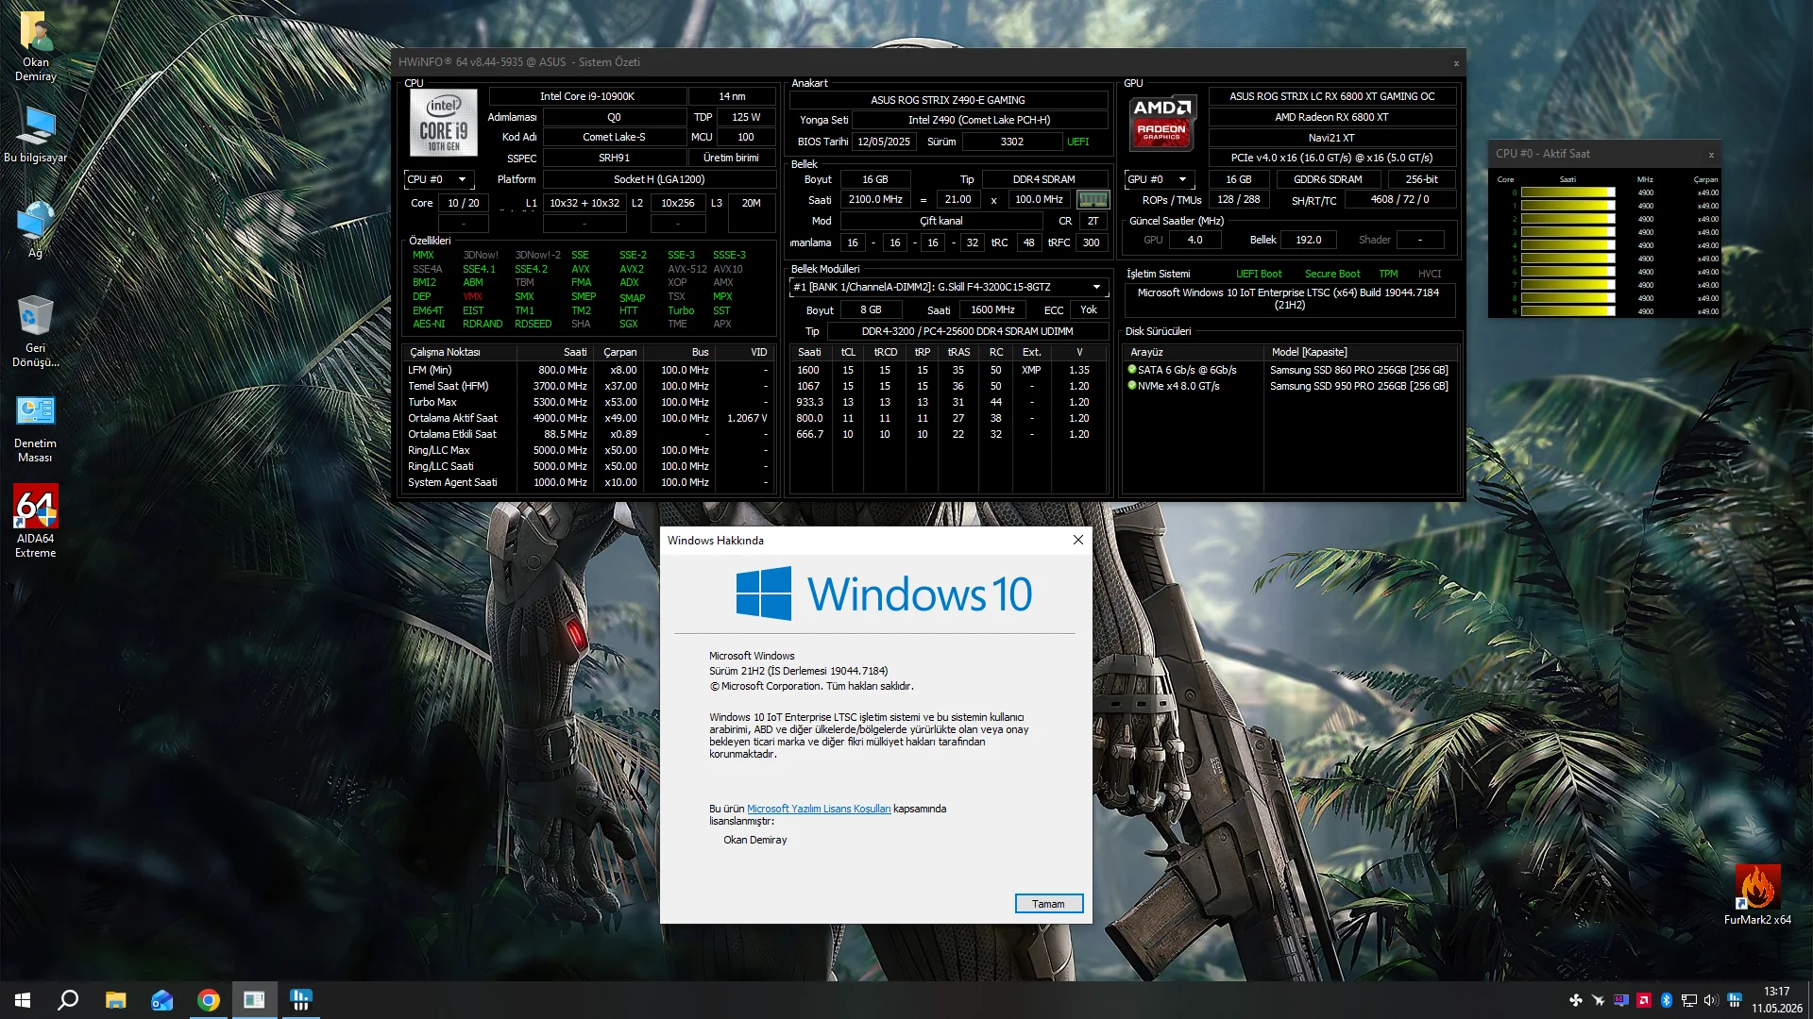Viewport: 1813px width, 1019px height.
Task: Open the Okan Demiray user folder icon
Action: pyautogui.click(x=35, y=45)
